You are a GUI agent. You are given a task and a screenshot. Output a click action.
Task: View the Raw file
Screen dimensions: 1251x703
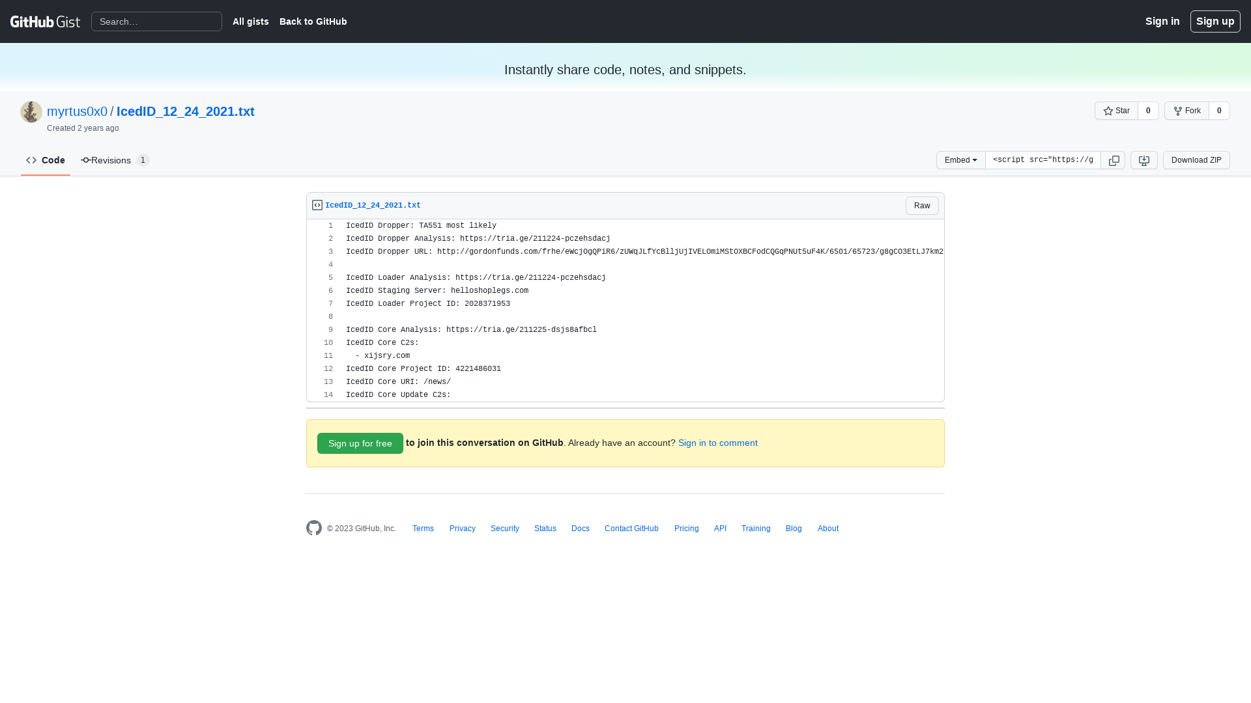(922, 206)
